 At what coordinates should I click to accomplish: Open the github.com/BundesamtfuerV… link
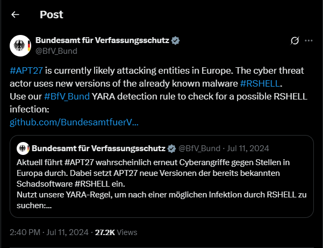(74, 122)
